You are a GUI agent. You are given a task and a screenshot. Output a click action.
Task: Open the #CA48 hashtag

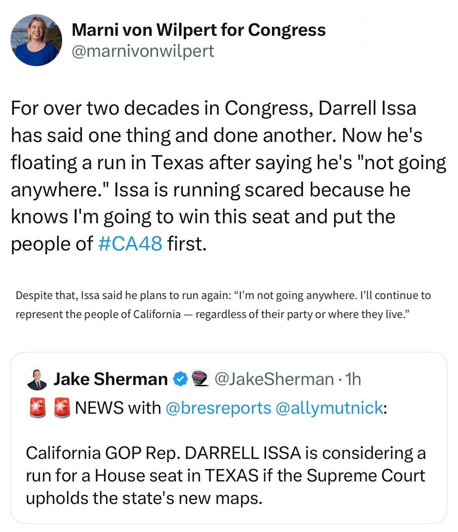tap(130, 244)
